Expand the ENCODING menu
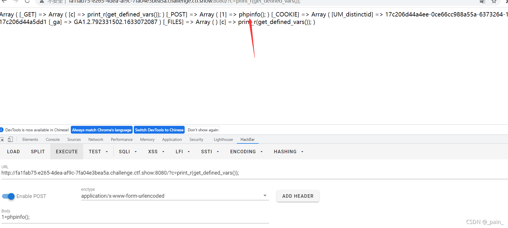The width and height of the screenshot is (508, 228). (x=246, y=152)
